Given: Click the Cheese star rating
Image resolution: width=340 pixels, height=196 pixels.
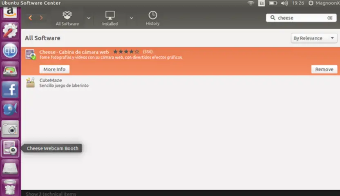Looking at the screenshot, I should click(x=126, y=52).
